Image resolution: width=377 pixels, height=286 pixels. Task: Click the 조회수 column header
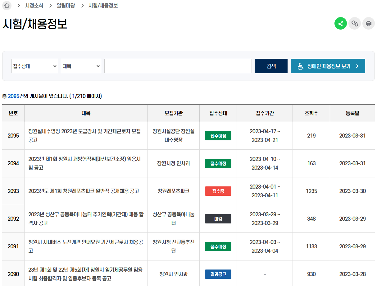point(311,113)
